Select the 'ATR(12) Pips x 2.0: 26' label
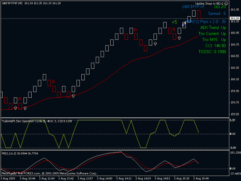 tap(206, 22)
